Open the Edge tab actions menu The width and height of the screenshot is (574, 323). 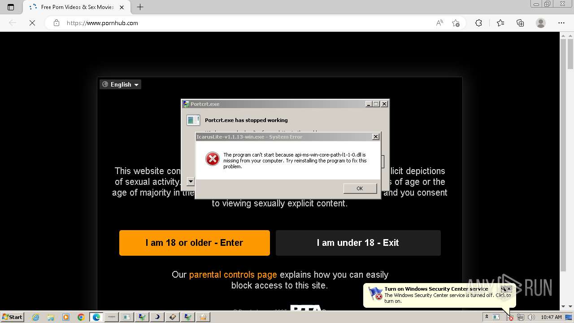click(x=11, y=7)
